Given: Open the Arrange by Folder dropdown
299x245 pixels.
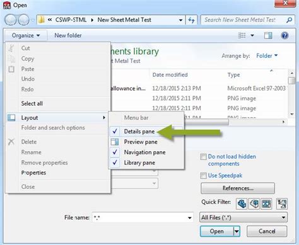Looking at the screenshot, I should click(x=267, y=56).
